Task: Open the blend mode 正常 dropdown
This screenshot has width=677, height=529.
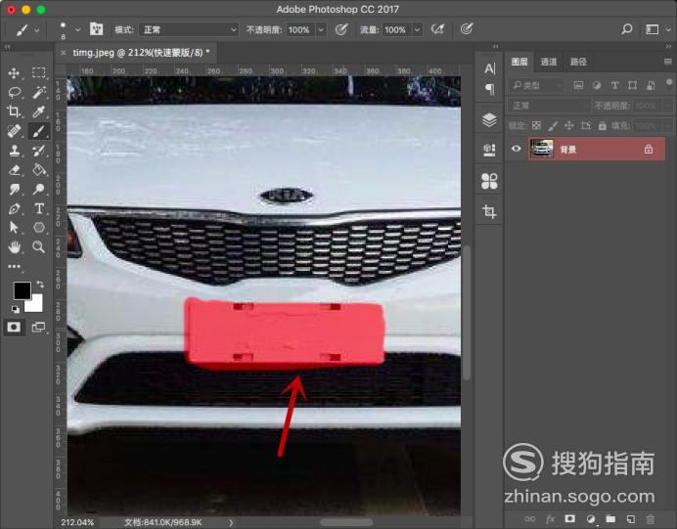Action: tap(189, 29)
